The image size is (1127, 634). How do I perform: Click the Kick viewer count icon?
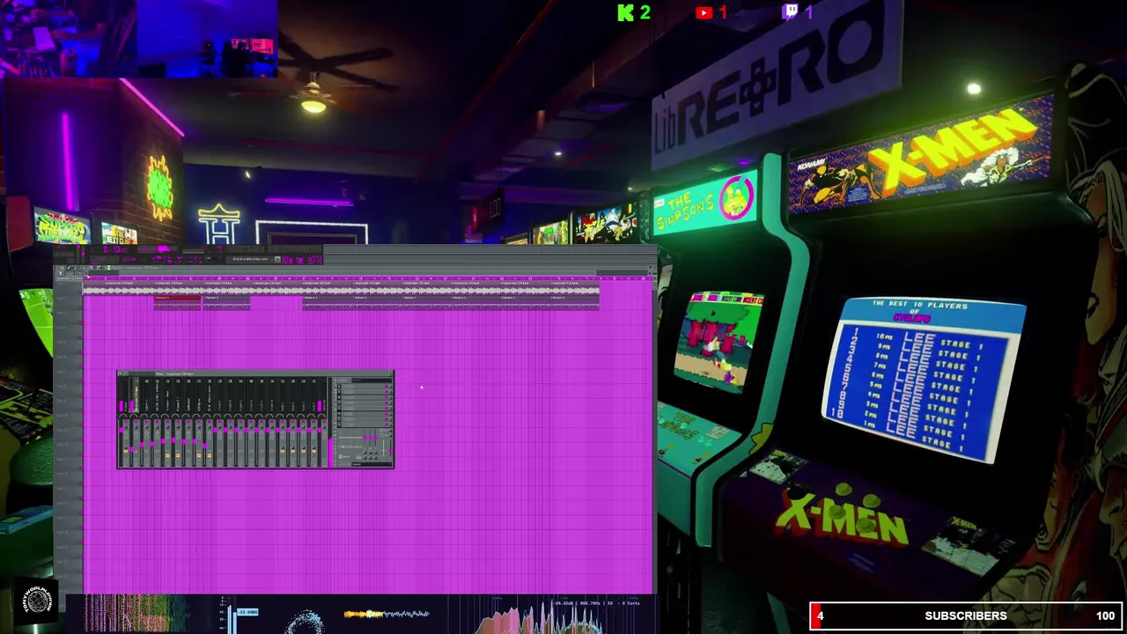coord(626,12)
